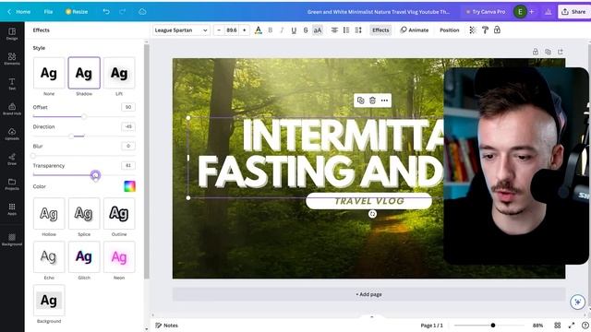
Task: Toggle bulleted list formatting
Action: point(346,30)
